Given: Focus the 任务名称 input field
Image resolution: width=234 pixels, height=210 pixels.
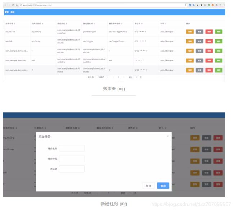Looking at the screenshot, I should tap(72, 148).
